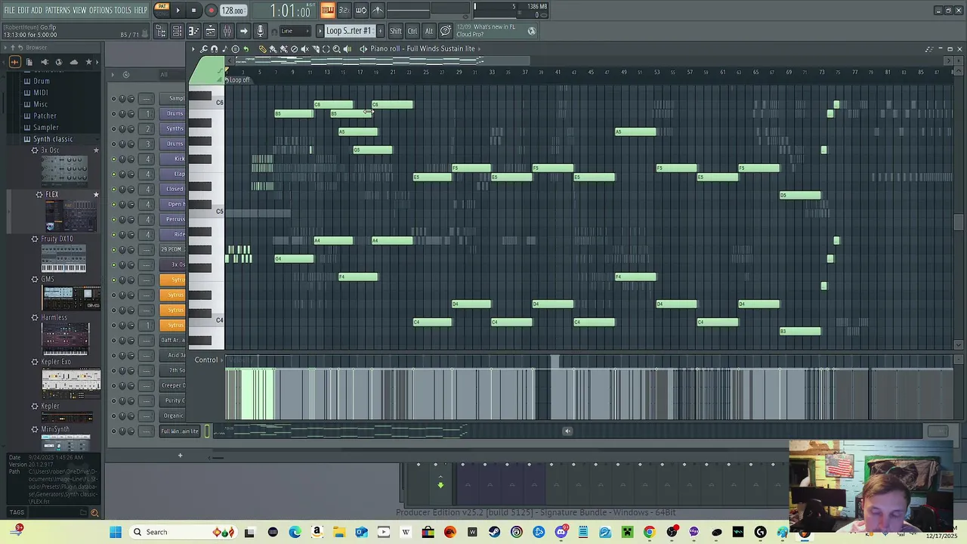Click the Ctrl shortcut button
The height and width of the screenshot is (544, 967).
(x=412, y=31)
